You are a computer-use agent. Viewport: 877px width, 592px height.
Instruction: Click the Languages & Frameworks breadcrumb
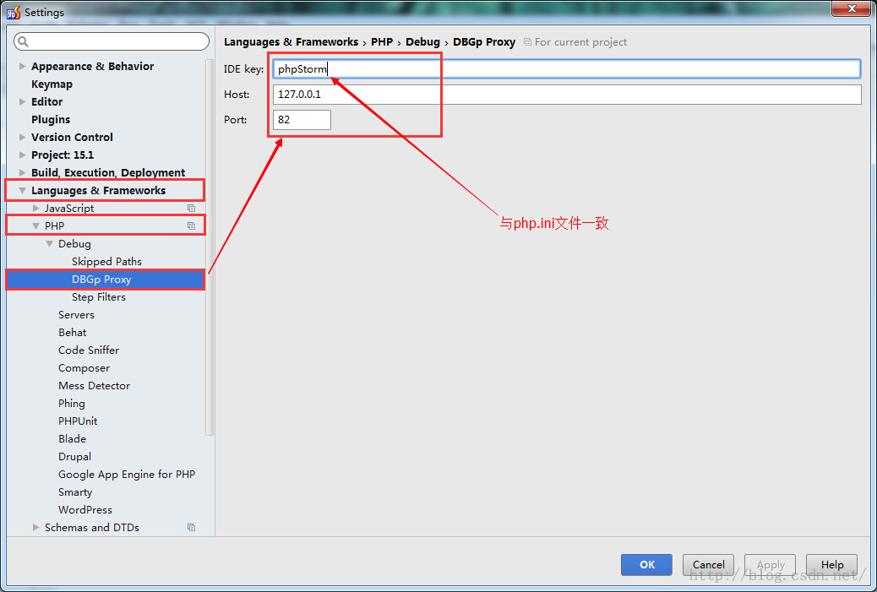click(291, 42)
